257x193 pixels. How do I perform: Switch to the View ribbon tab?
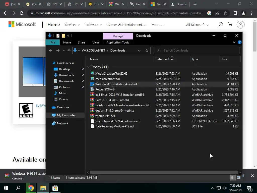tap(96, 42)
